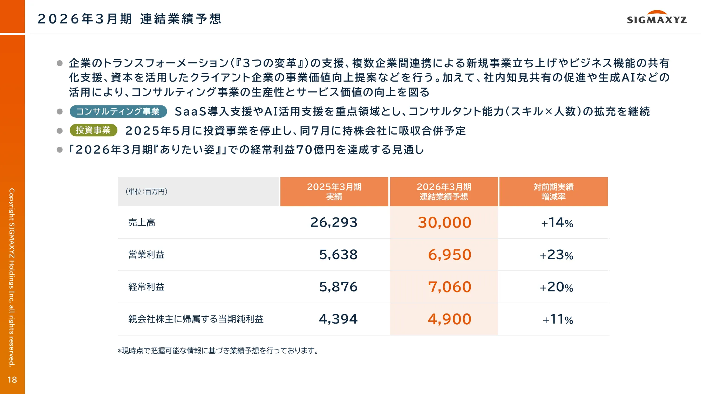Image resolution: width=701 pixels, height=394 pixels.
Task: Select the slide title 2026年3月期 連結業績予想
Action: point(130,19)
